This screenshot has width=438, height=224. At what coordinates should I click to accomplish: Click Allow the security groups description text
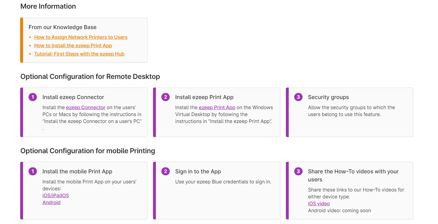352,111
